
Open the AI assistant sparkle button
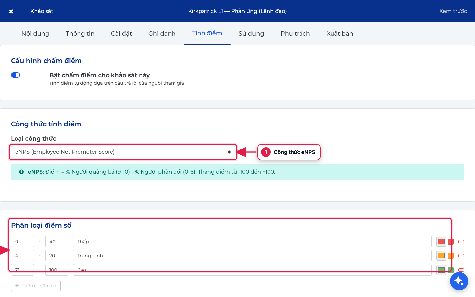click(x=459, y=281)
